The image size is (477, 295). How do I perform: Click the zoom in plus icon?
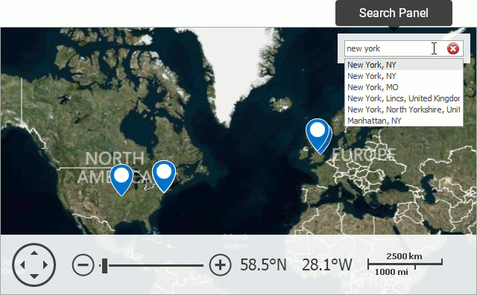tap(221, 265)
